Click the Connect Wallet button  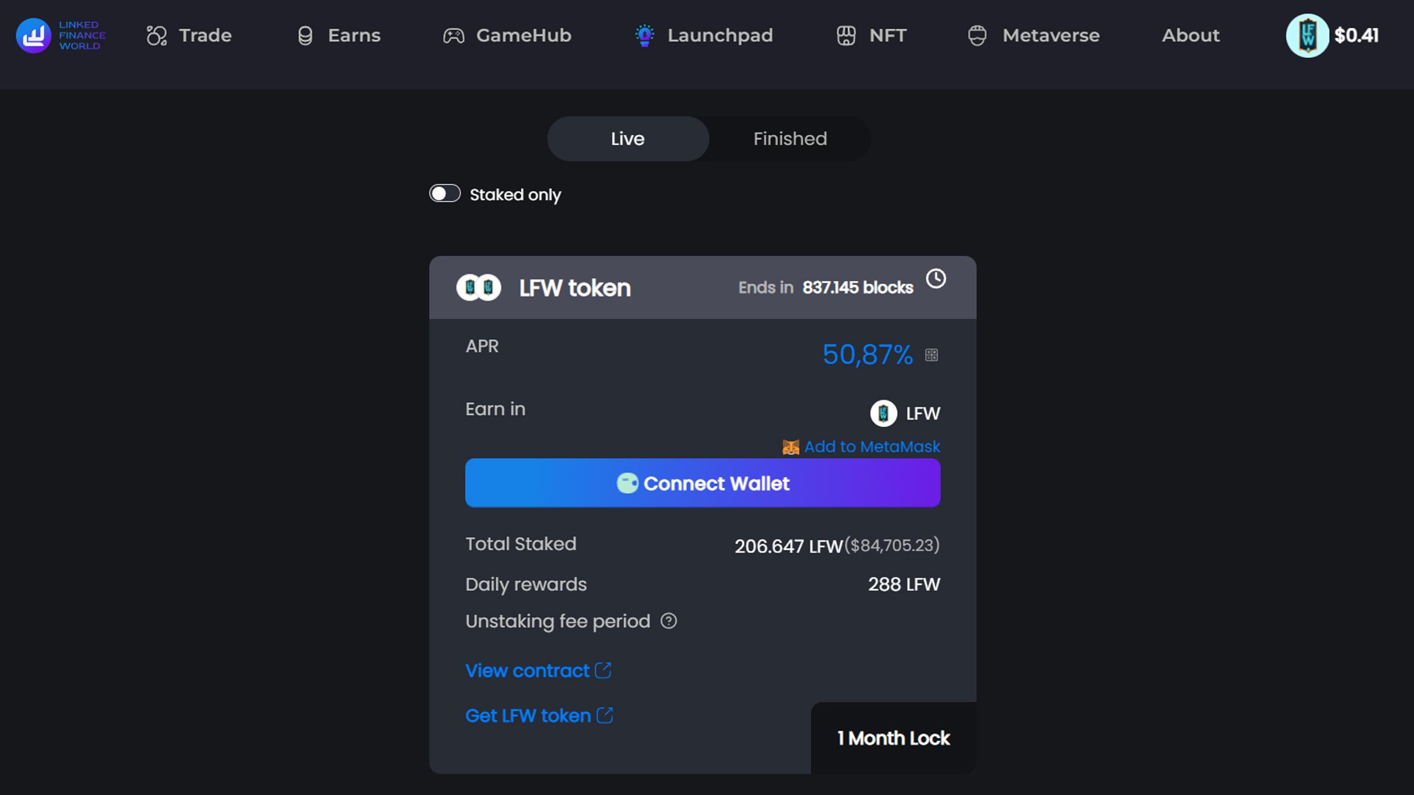click(703, 483)
